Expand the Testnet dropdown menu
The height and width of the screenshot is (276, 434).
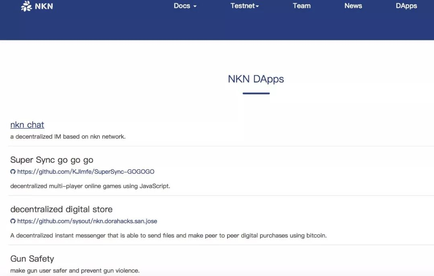[x=245, y=6]
